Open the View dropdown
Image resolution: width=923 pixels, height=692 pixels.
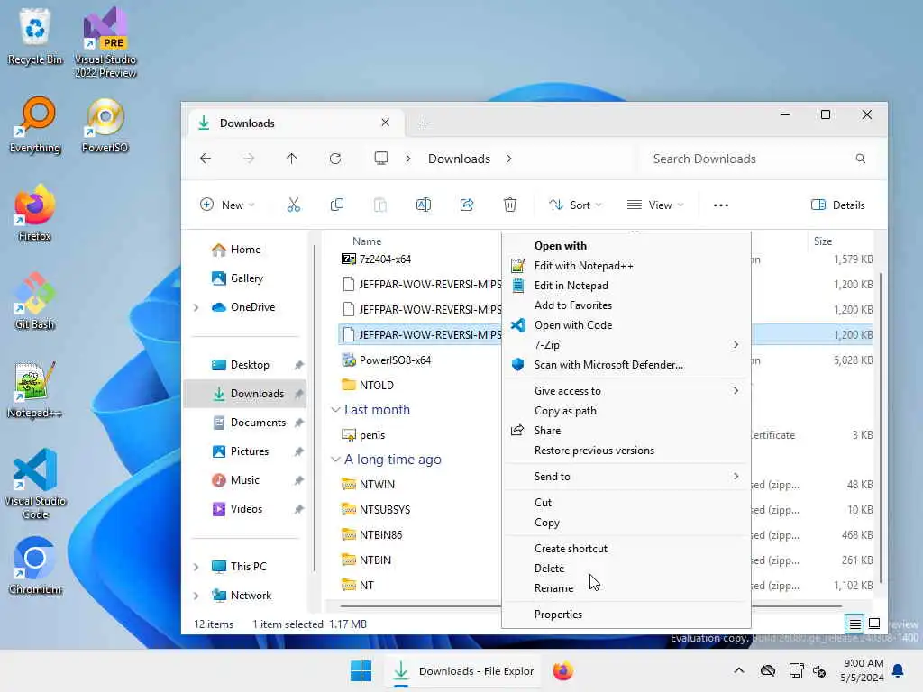[x=655, y=205]
